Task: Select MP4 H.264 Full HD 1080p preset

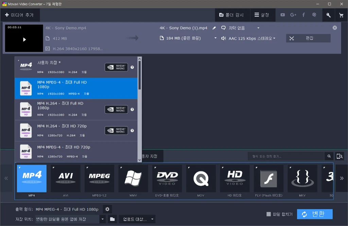Action: (x=76, y=109)
